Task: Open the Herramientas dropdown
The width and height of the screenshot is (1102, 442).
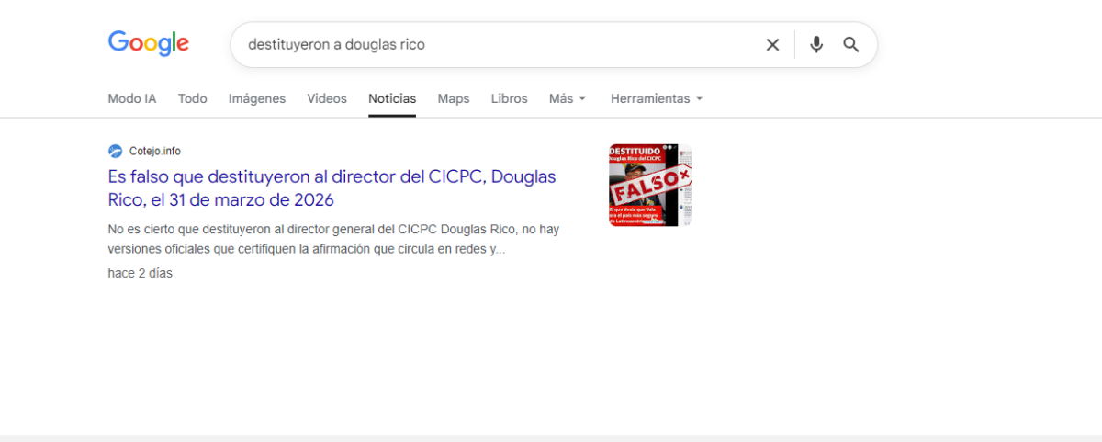Action: [657, 98]
